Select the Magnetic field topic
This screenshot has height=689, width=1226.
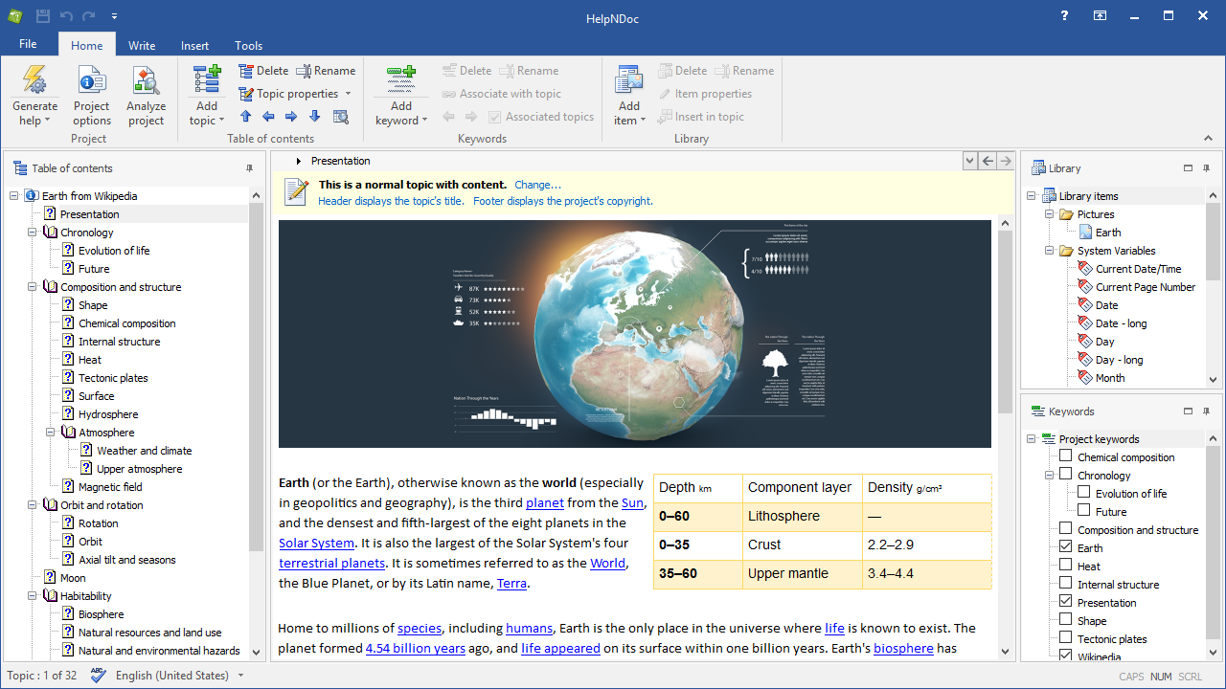tap(110, 487)
